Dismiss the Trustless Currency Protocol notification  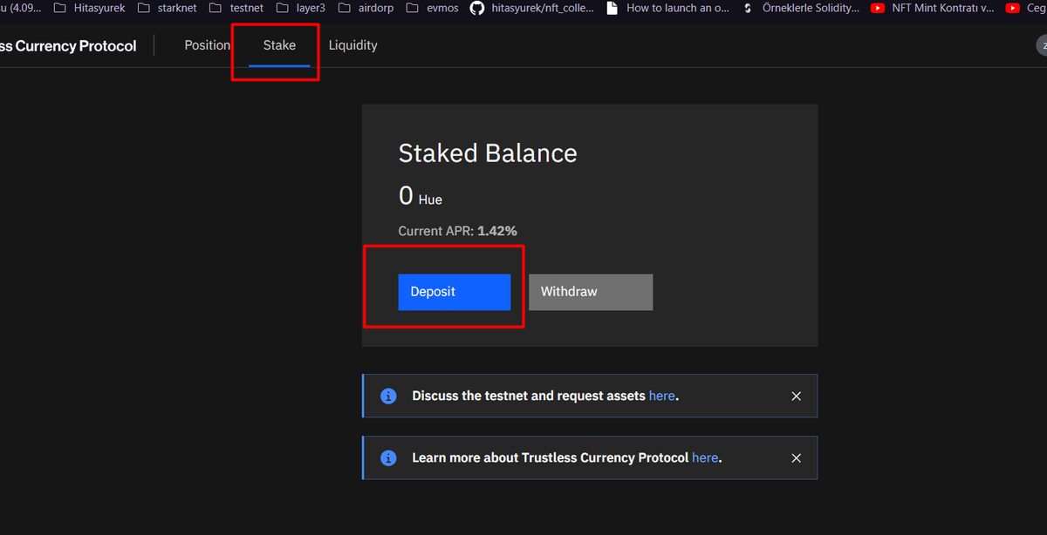(796, 457)
